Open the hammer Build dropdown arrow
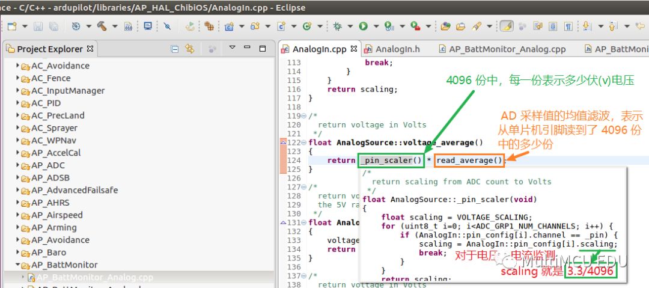 point(115,26)
